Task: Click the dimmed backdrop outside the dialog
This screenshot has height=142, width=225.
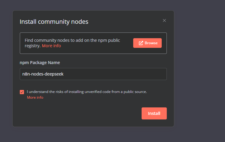Action: (x=199, y=72)
